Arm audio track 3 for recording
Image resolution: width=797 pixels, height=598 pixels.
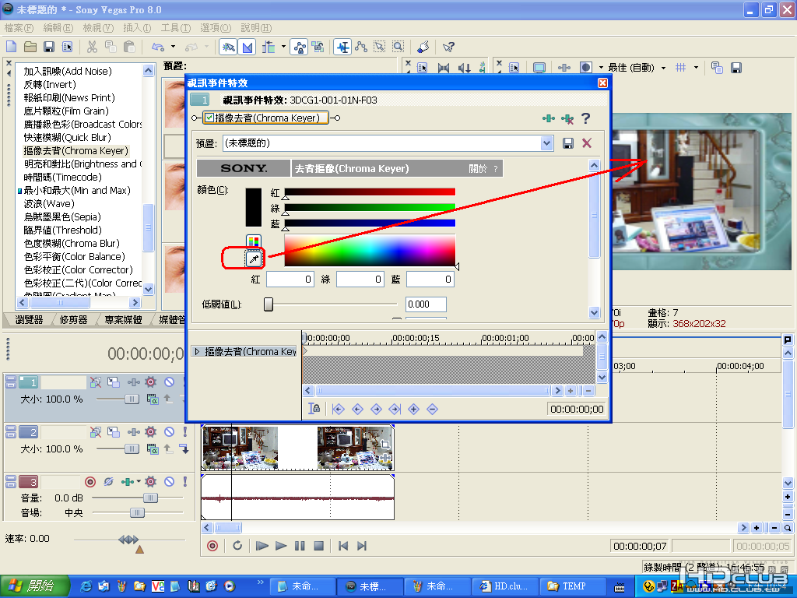pos(90,482)
